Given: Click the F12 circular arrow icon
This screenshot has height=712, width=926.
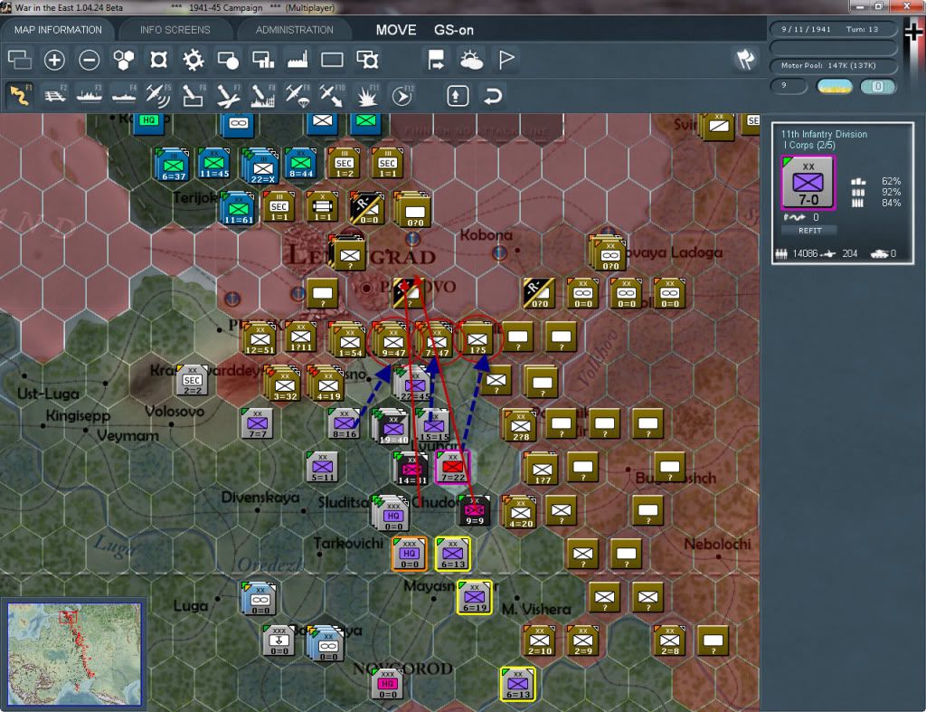Looking at the screenshot, I should coord(402,95).
